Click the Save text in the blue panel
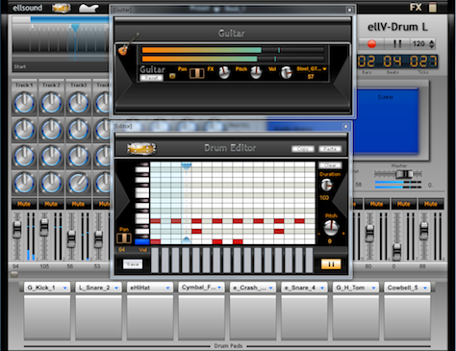The height and width of the screenshot is (351, 456). 385,97
